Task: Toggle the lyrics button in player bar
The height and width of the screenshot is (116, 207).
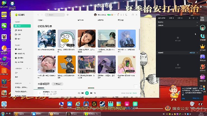Action: (x=131, y=93)
